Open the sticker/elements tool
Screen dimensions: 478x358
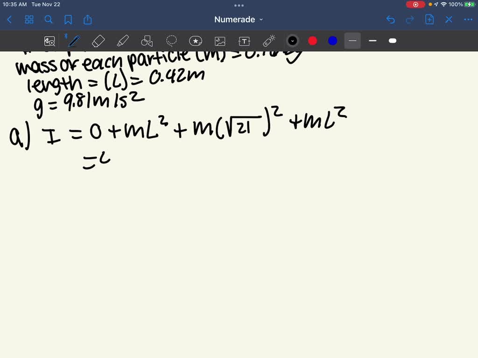pyautogui.click(x=195, y=41)
